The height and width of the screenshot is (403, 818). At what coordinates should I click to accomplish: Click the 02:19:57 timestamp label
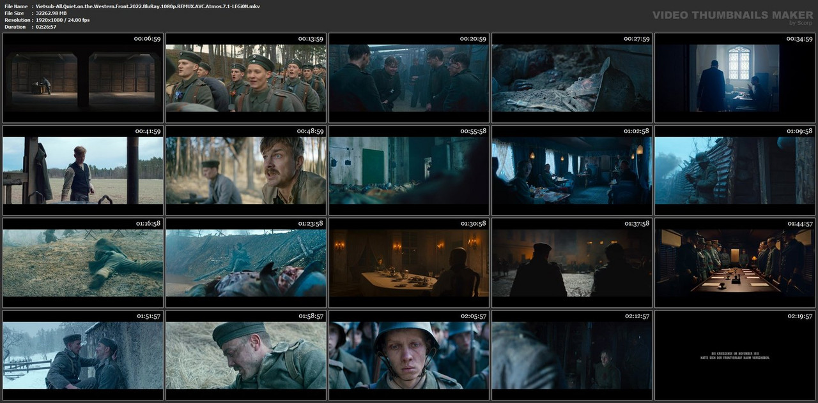point(799,316)
